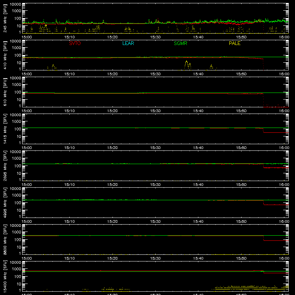
Task: Select the '2695 MHz [SFU]' axis title
Action: (x=5, y=166)
